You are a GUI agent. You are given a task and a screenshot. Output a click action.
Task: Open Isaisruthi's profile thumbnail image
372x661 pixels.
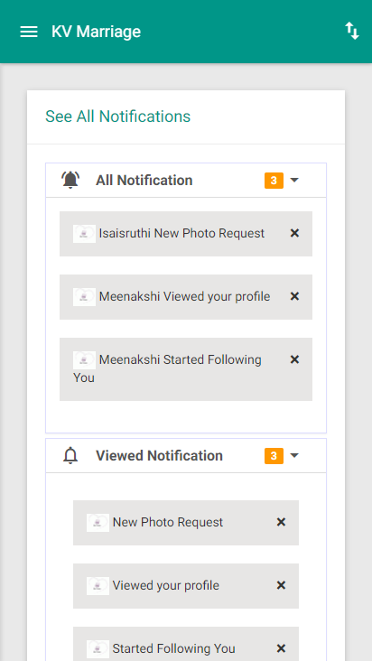click(x=84, y=234)
